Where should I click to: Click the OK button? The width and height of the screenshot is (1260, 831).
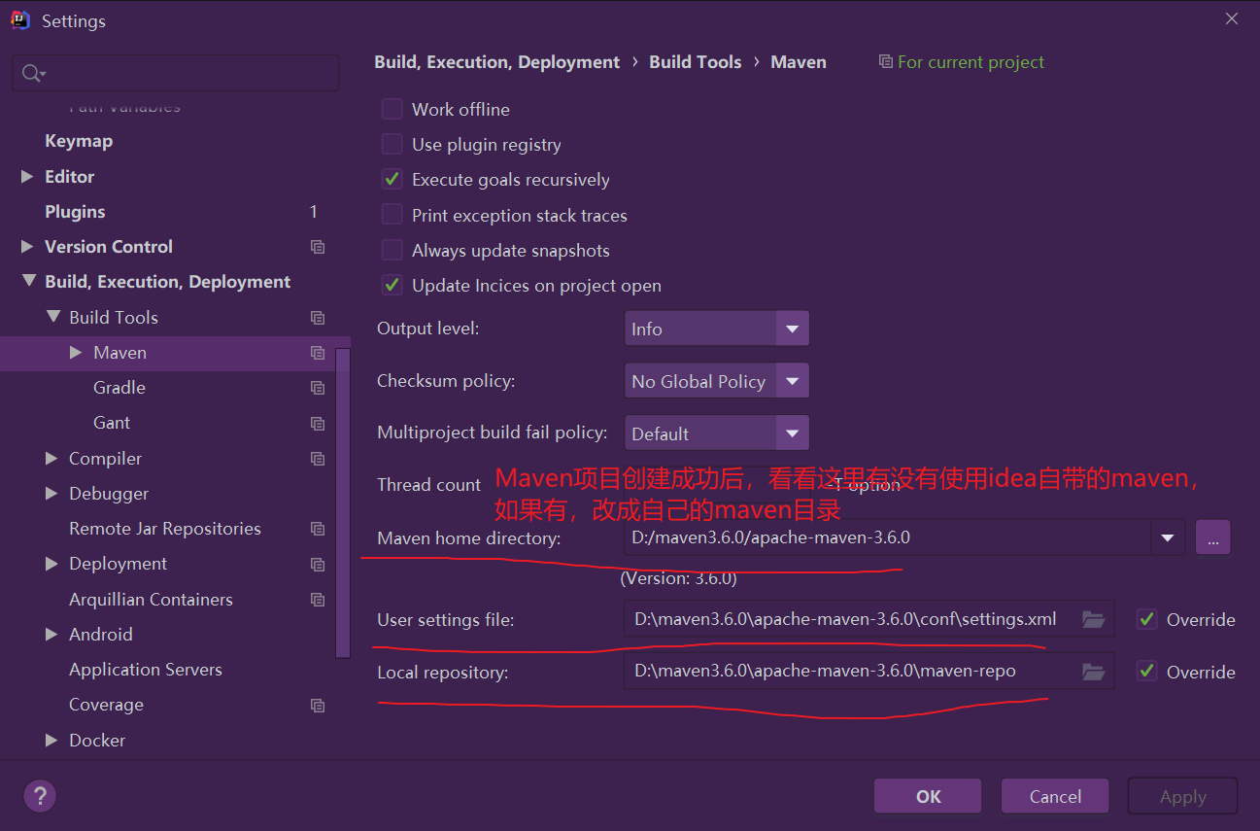coord(928,796)
